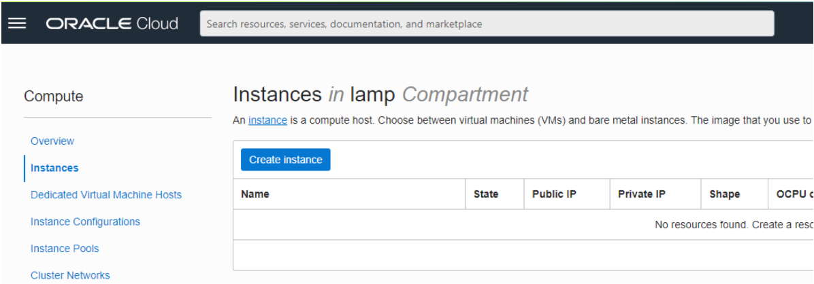
Task: Open the Overview page in Compute sidebar
Action: click(52, 141)
